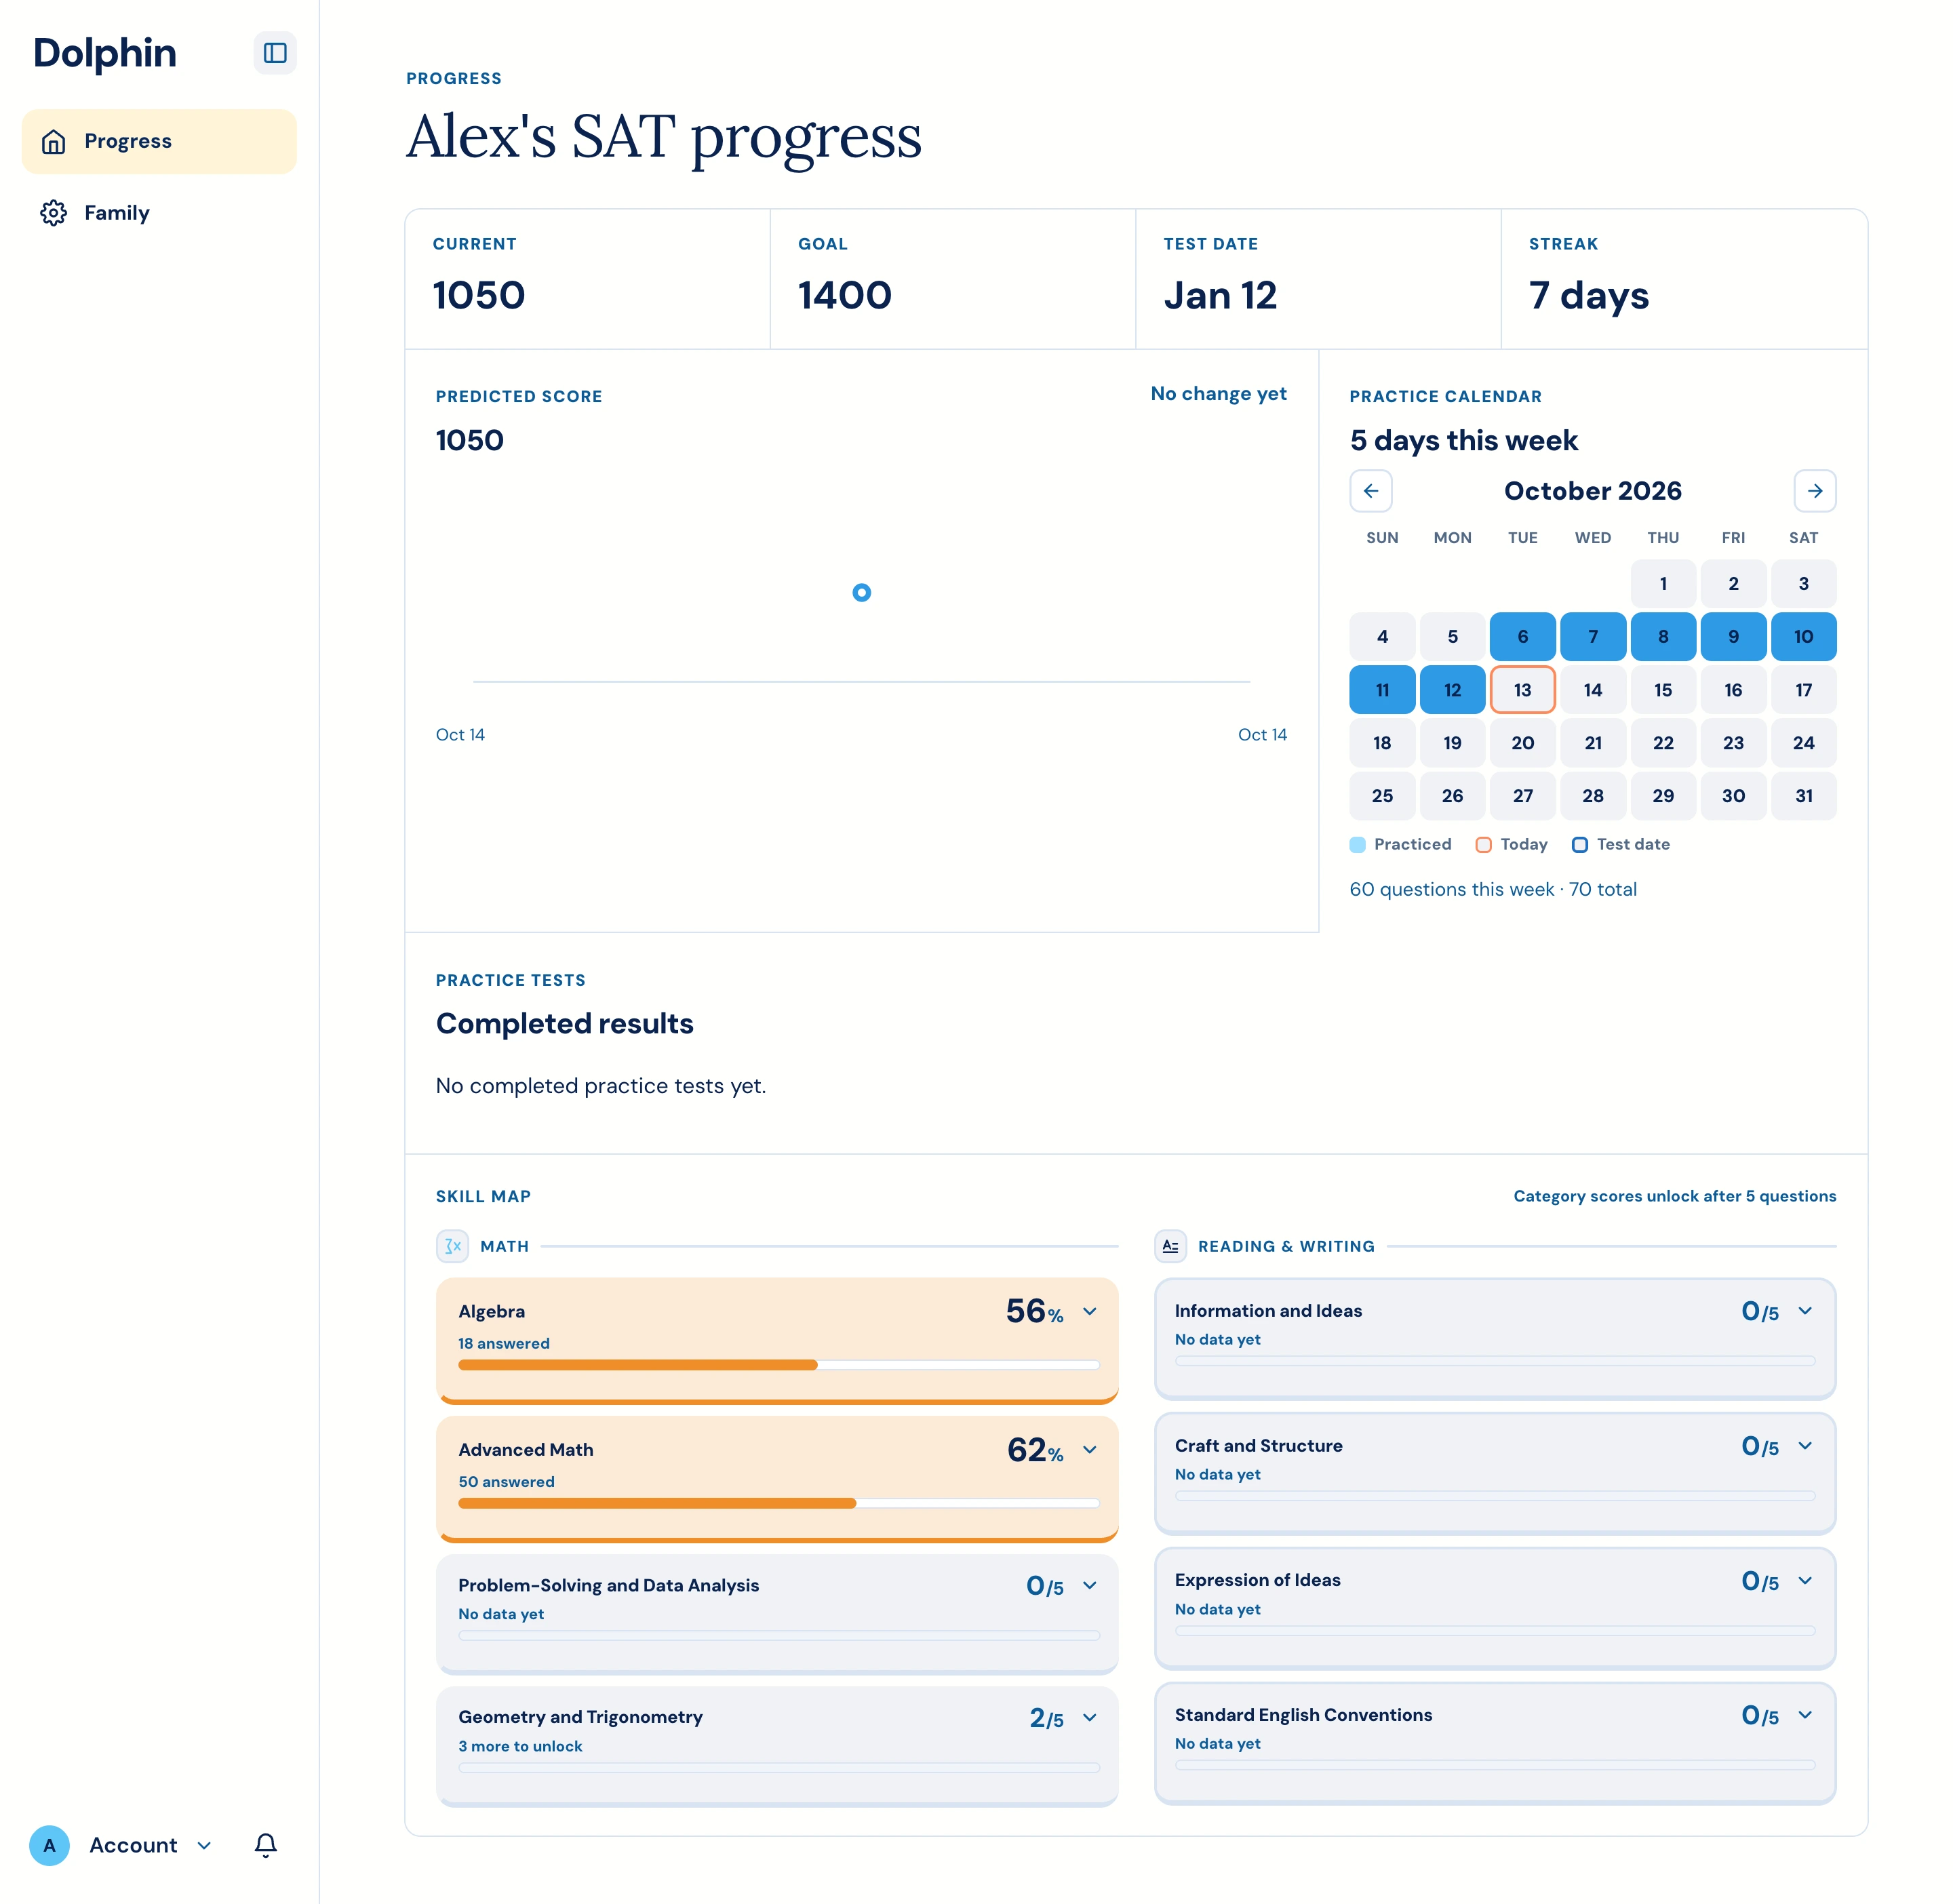Select today's date, October 13
1953x1904 pixels.
coord(1522,690)
